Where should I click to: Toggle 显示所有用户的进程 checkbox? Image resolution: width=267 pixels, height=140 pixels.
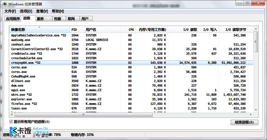click(x=11, y=122)
